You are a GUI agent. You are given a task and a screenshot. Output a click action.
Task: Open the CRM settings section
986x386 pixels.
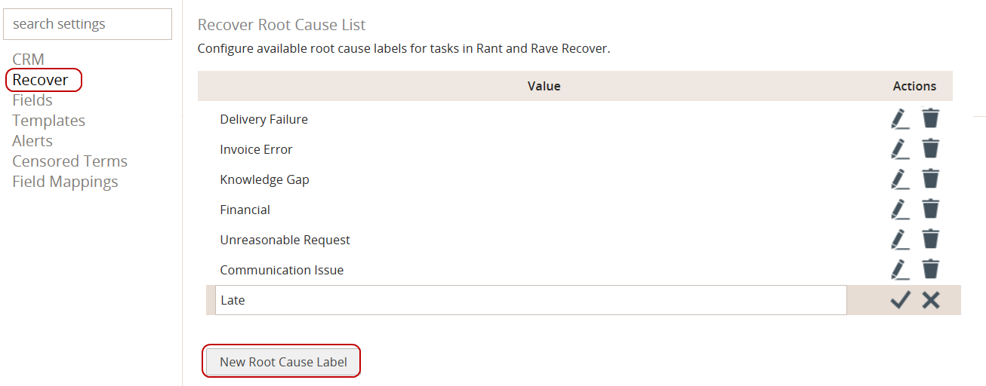28,60
